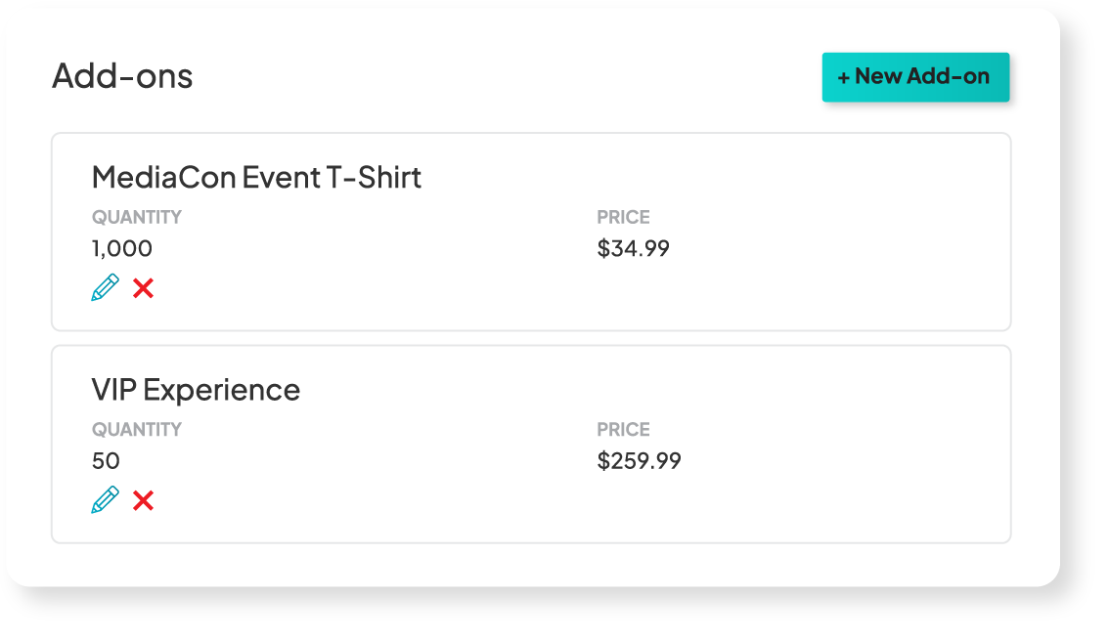Click the PRICE label in the VIP Experience card
The height and width of the screenshot is (639, 1109).
click(x=624, y=429)
